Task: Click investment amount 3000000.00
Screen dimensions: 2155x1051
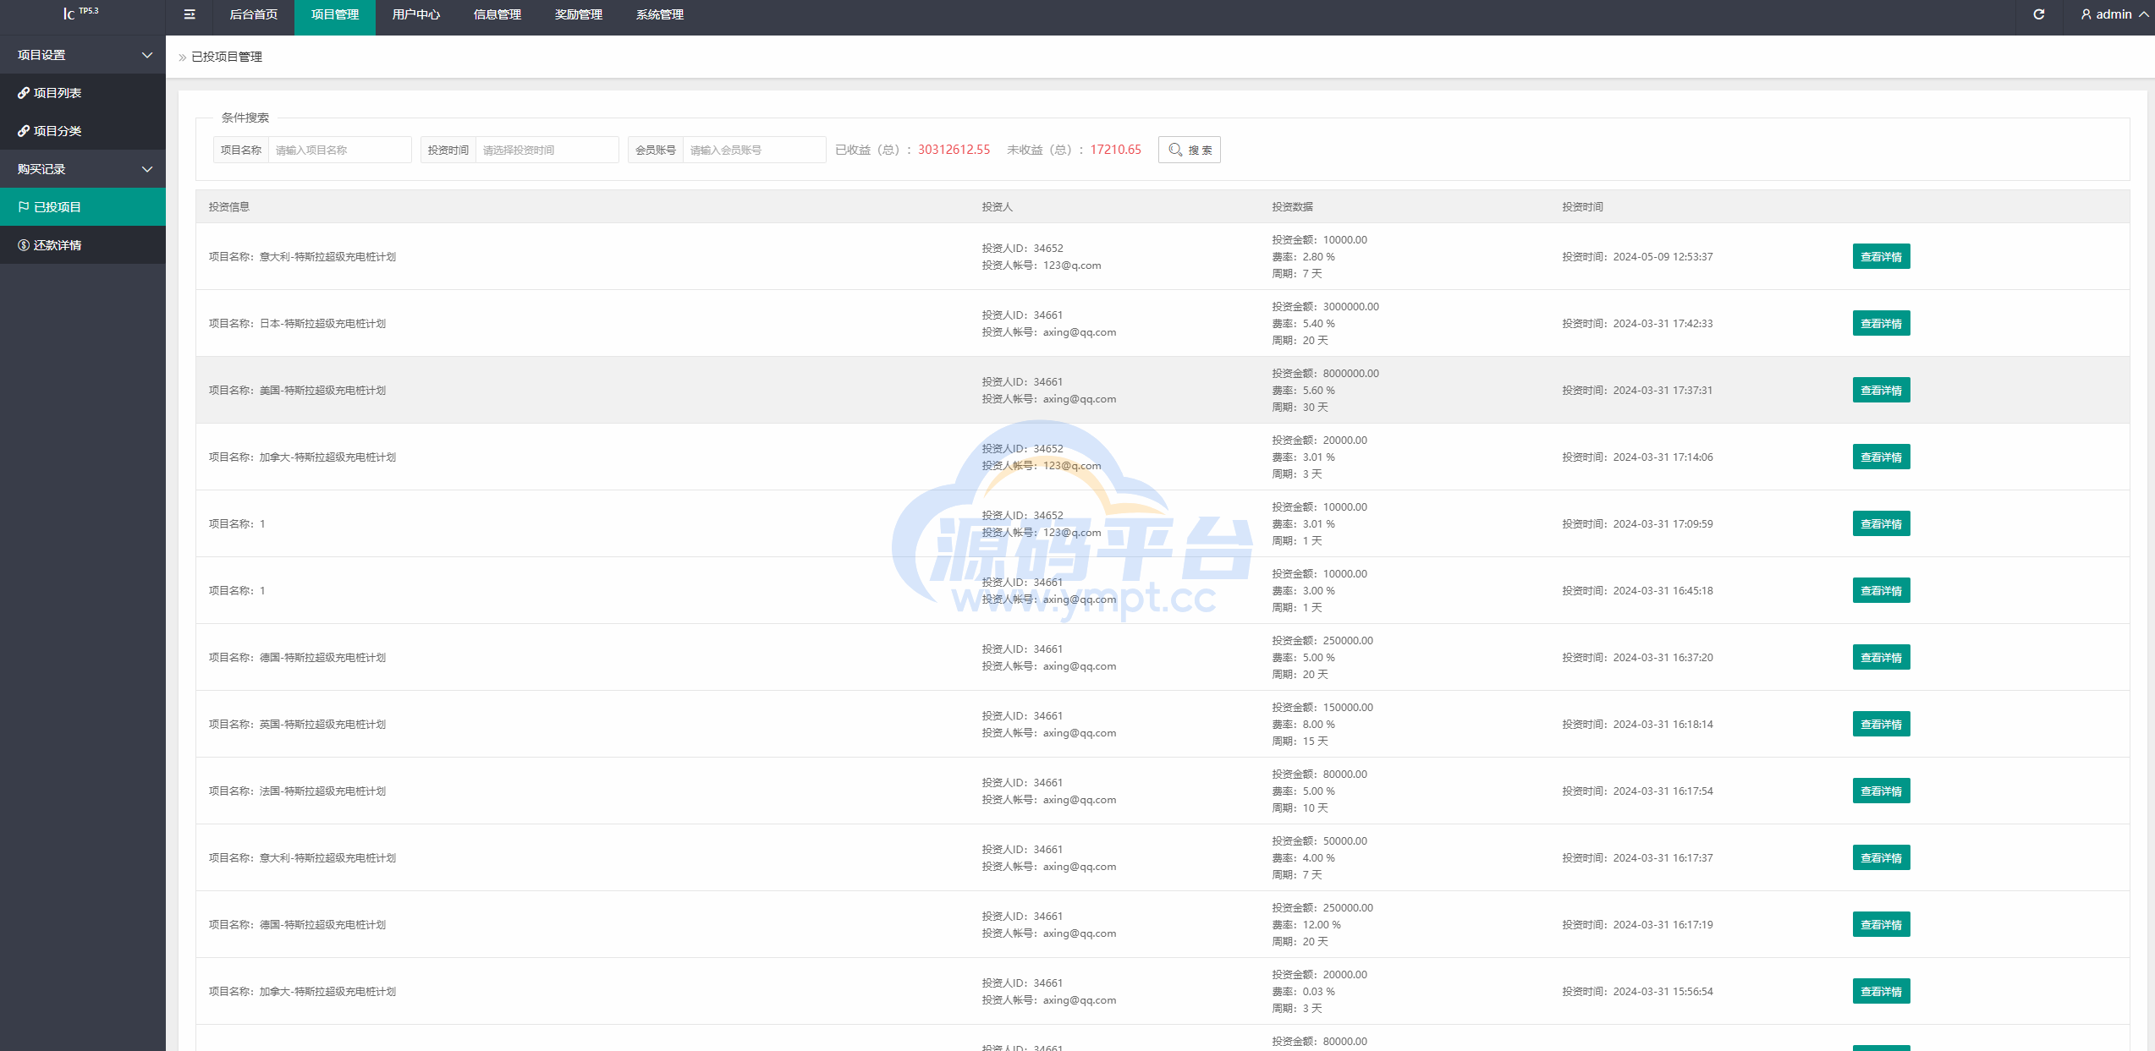Action: point(1350,306)
